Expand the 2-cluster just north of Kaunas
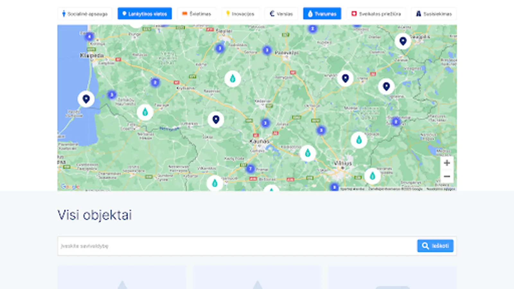The height and width of the screenshot is (289, 514). click(x=265, y=123)
